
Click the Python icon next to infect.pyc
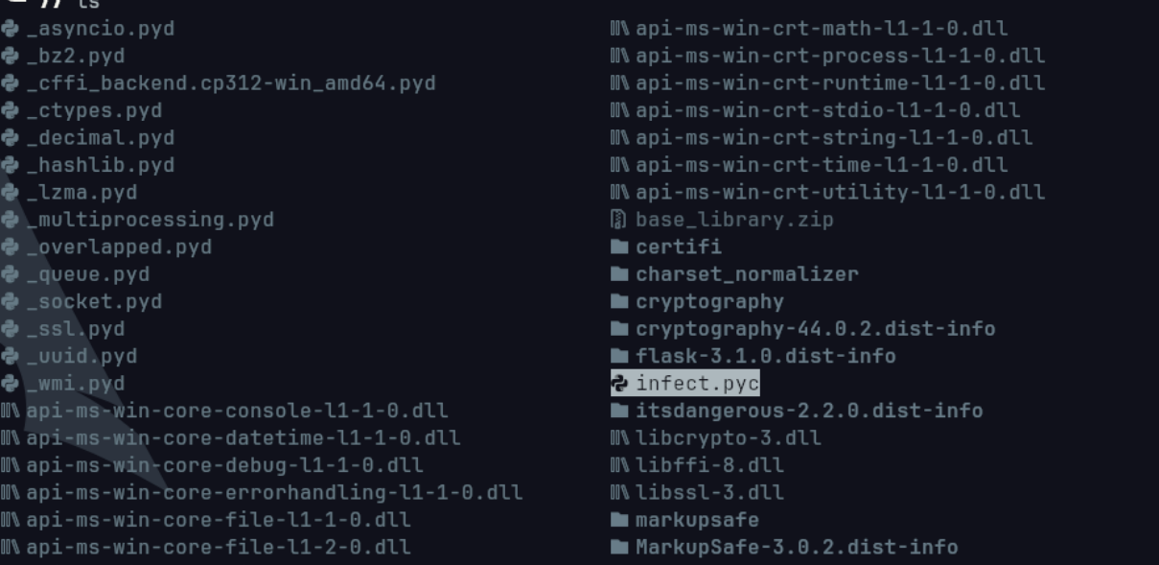pos(619,384)
